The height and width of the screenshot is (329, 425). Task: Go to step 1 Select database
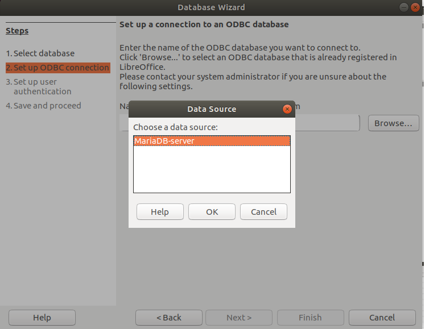(x=40, y=53)
